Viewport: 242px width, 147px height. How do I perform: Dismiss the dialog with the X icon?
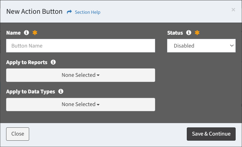coord(233,10)
